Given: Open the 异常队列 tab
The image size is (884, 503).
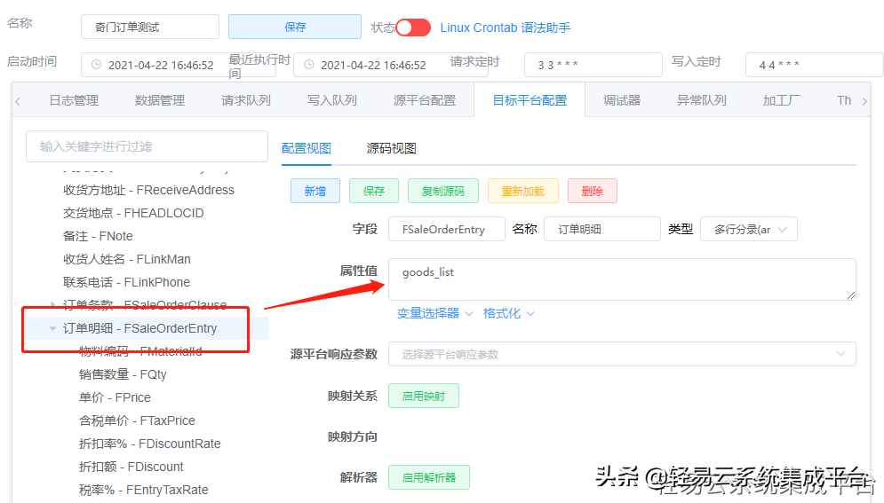Looking at the screenshot, I should pyautogui.click(x=702, y=101).
